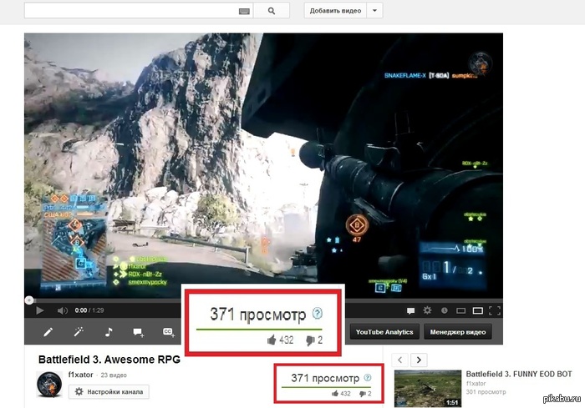Open the annotations speech bubble icon in player
This screenshot has height=408, width=585.
click(411, 310)
